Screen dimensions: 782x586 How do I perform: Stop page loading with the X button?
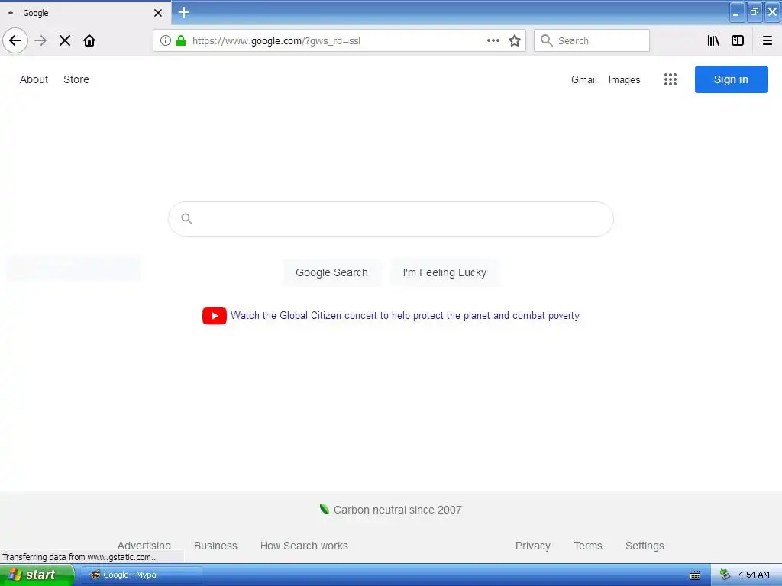pos(65,40)
